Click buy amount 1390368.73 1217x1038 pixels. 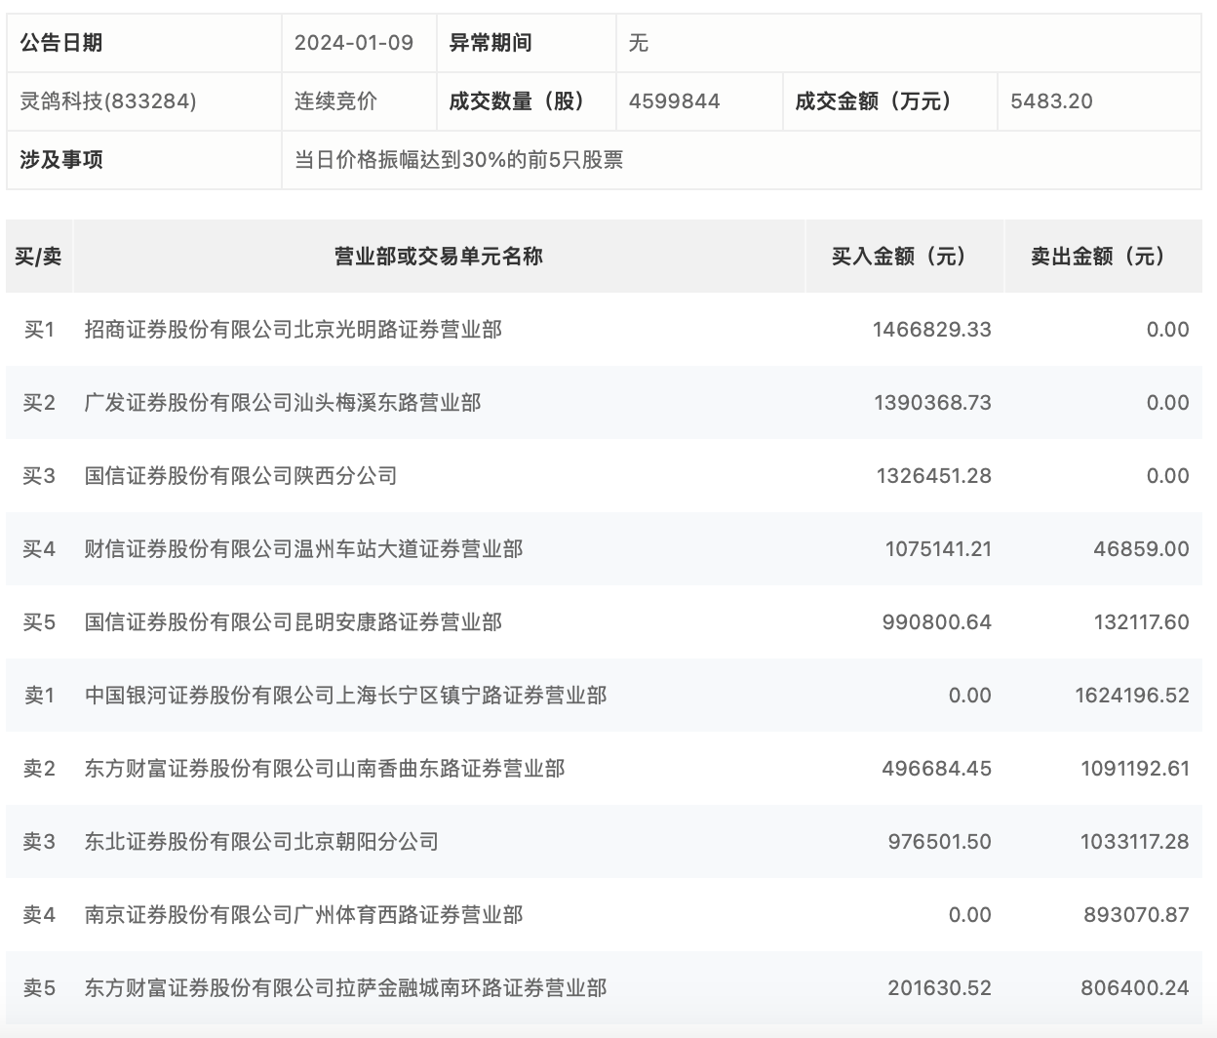coord(932,403)
